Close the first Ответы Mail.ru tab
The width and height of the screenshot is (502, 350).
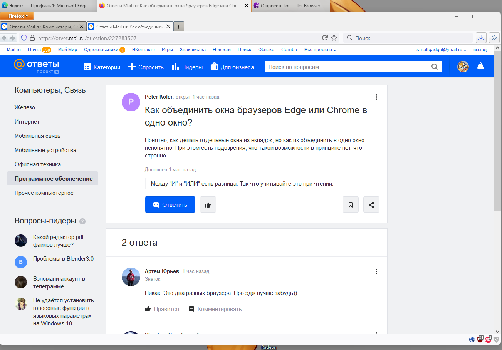[81, 27]
